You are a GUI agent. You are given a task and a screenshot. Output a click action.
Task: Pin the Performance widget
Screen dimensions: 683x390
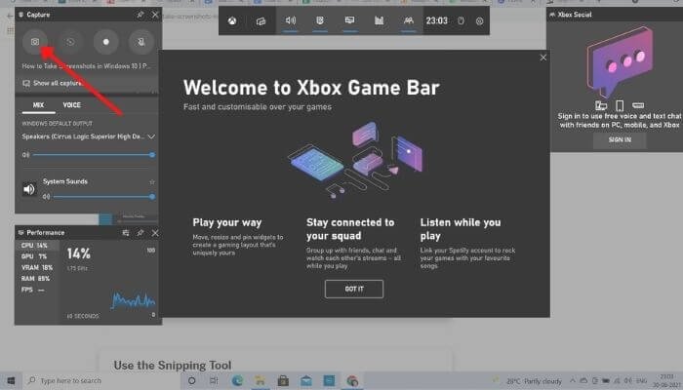pos(141,233)
